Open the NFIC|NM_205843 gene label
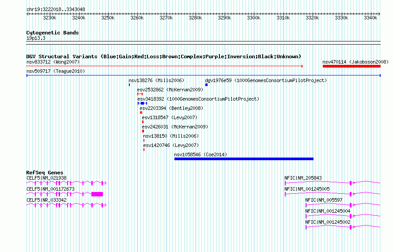This screenshot has height=252, width=393. pos(303,178)
